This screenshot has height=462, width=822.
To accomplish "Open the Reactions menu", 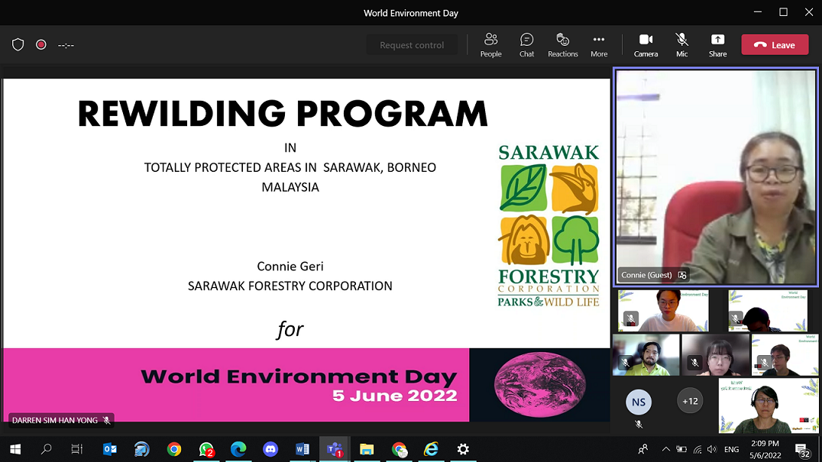I will [562, 45].
